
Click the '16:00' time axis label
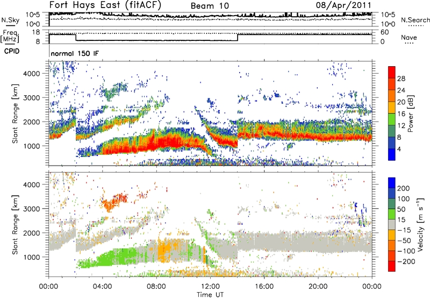[264, 287]
